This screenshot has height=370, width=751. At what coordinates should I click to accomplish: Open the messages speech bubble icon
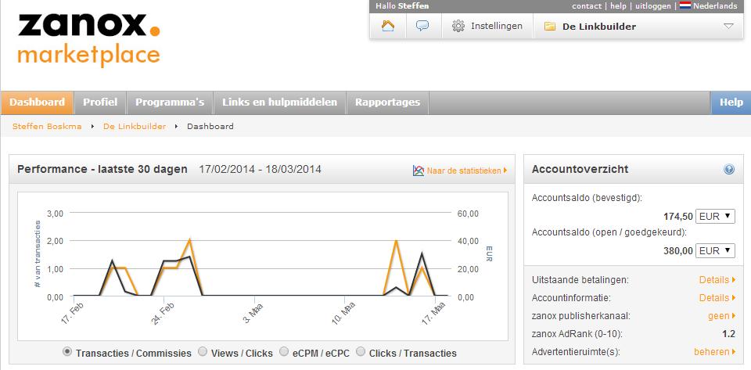(x=422, y=26)
